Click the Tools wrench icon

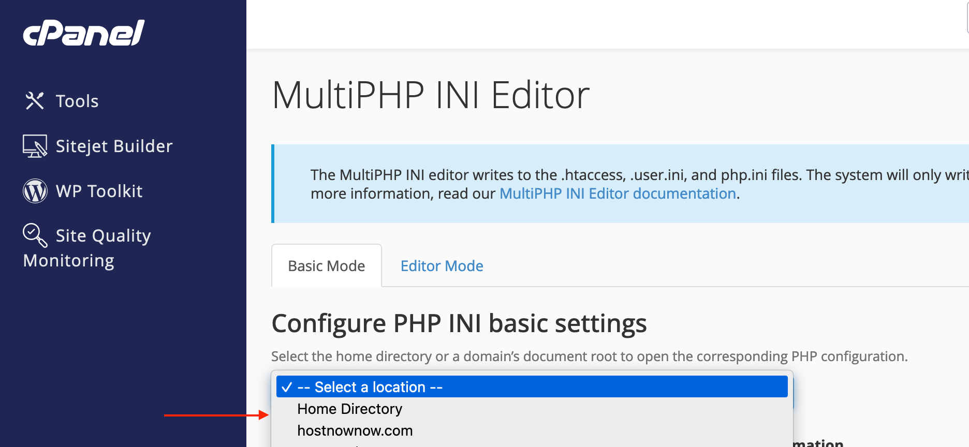coord(35,100)
